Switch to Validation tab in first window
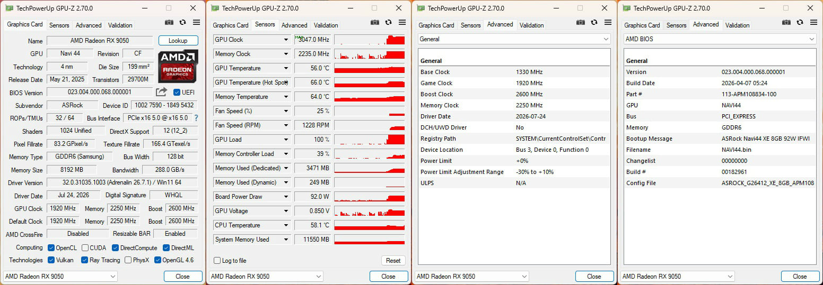 point(120,25)
